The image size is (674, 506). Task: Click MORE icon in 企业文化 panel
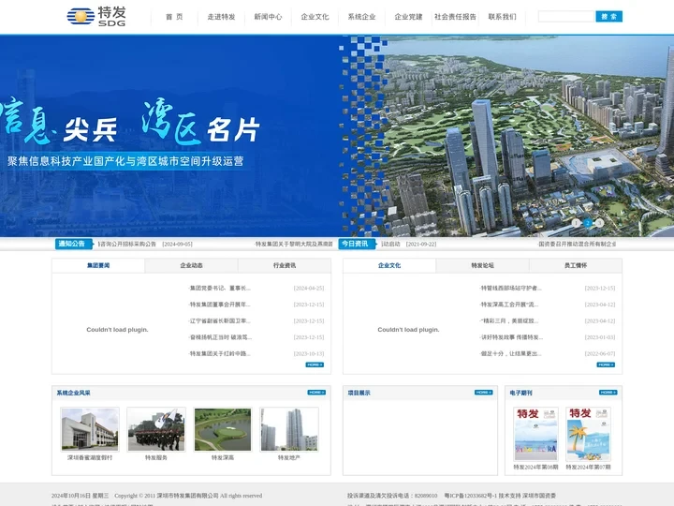606,365
